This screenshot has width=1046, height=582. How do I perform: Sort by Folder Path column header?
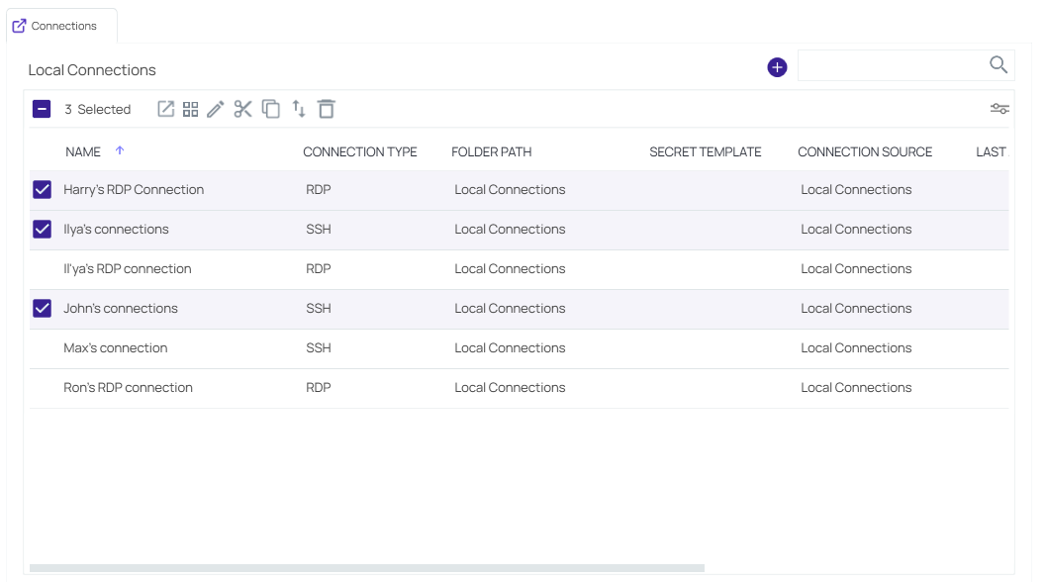tap(491, 151)
